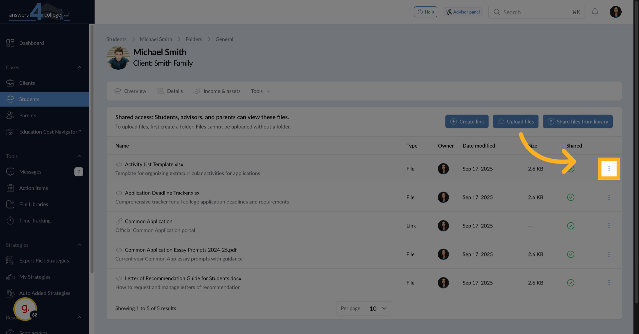Expand the Tools tab dropdown
This screenshot has height=334, width=639.
(x=260, y=91)
